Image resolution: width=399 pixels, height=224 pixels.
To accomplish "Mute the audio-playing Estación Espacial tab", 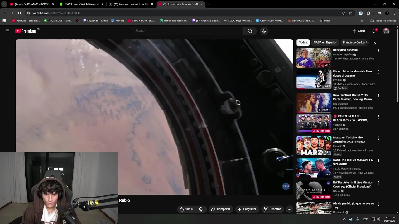I will coord(196,4).
